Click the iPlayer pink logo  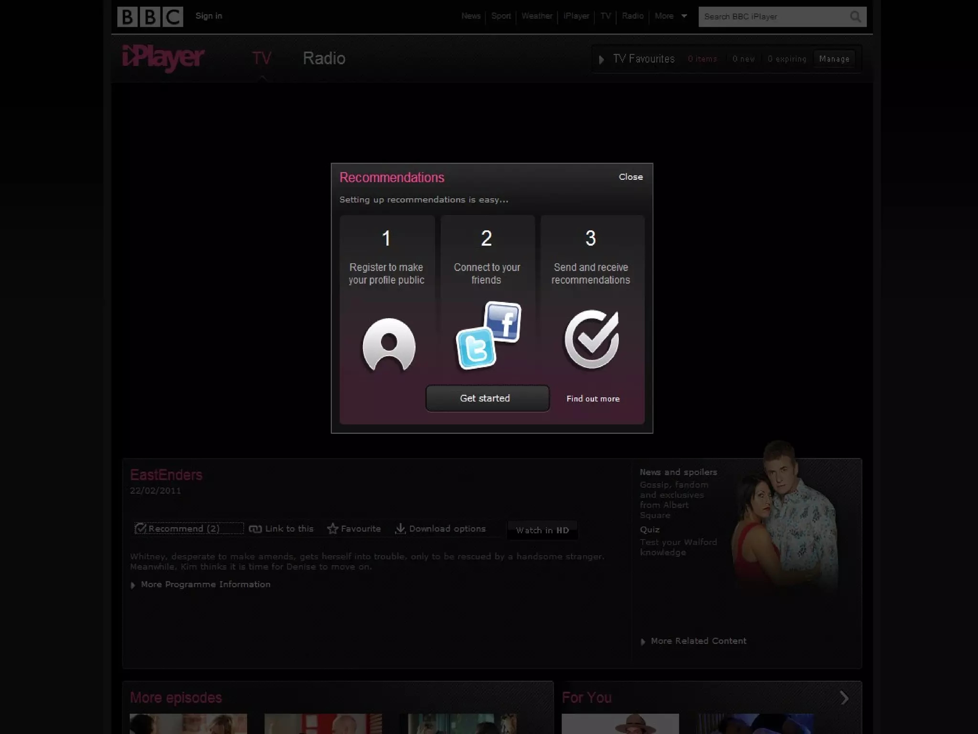tap(163, 58)
